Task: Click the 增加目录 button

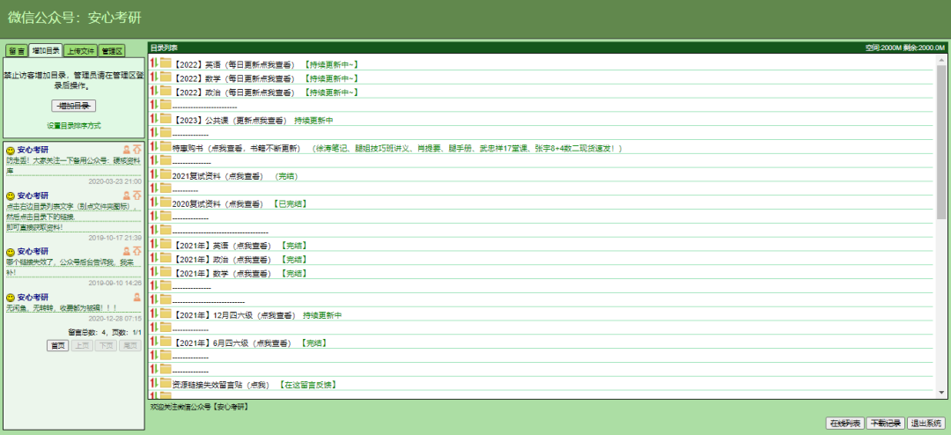Action: [x=73, y=106]
